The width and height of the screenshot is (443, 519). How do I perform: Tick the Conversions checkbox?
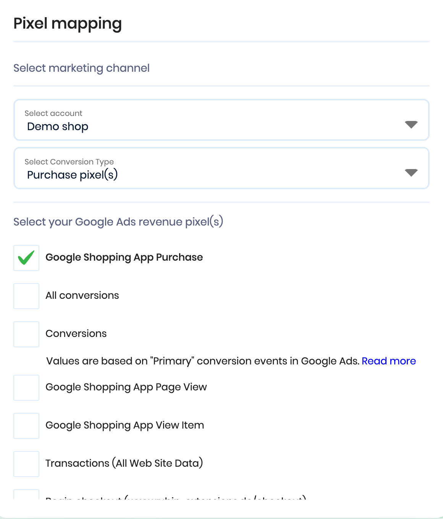26,334
